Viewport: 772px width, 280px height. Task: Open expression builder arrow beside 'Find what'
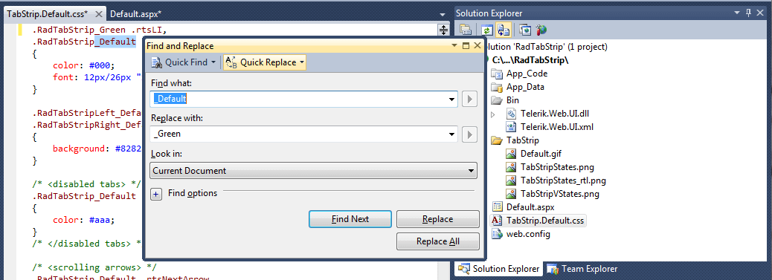click(469, 99)
